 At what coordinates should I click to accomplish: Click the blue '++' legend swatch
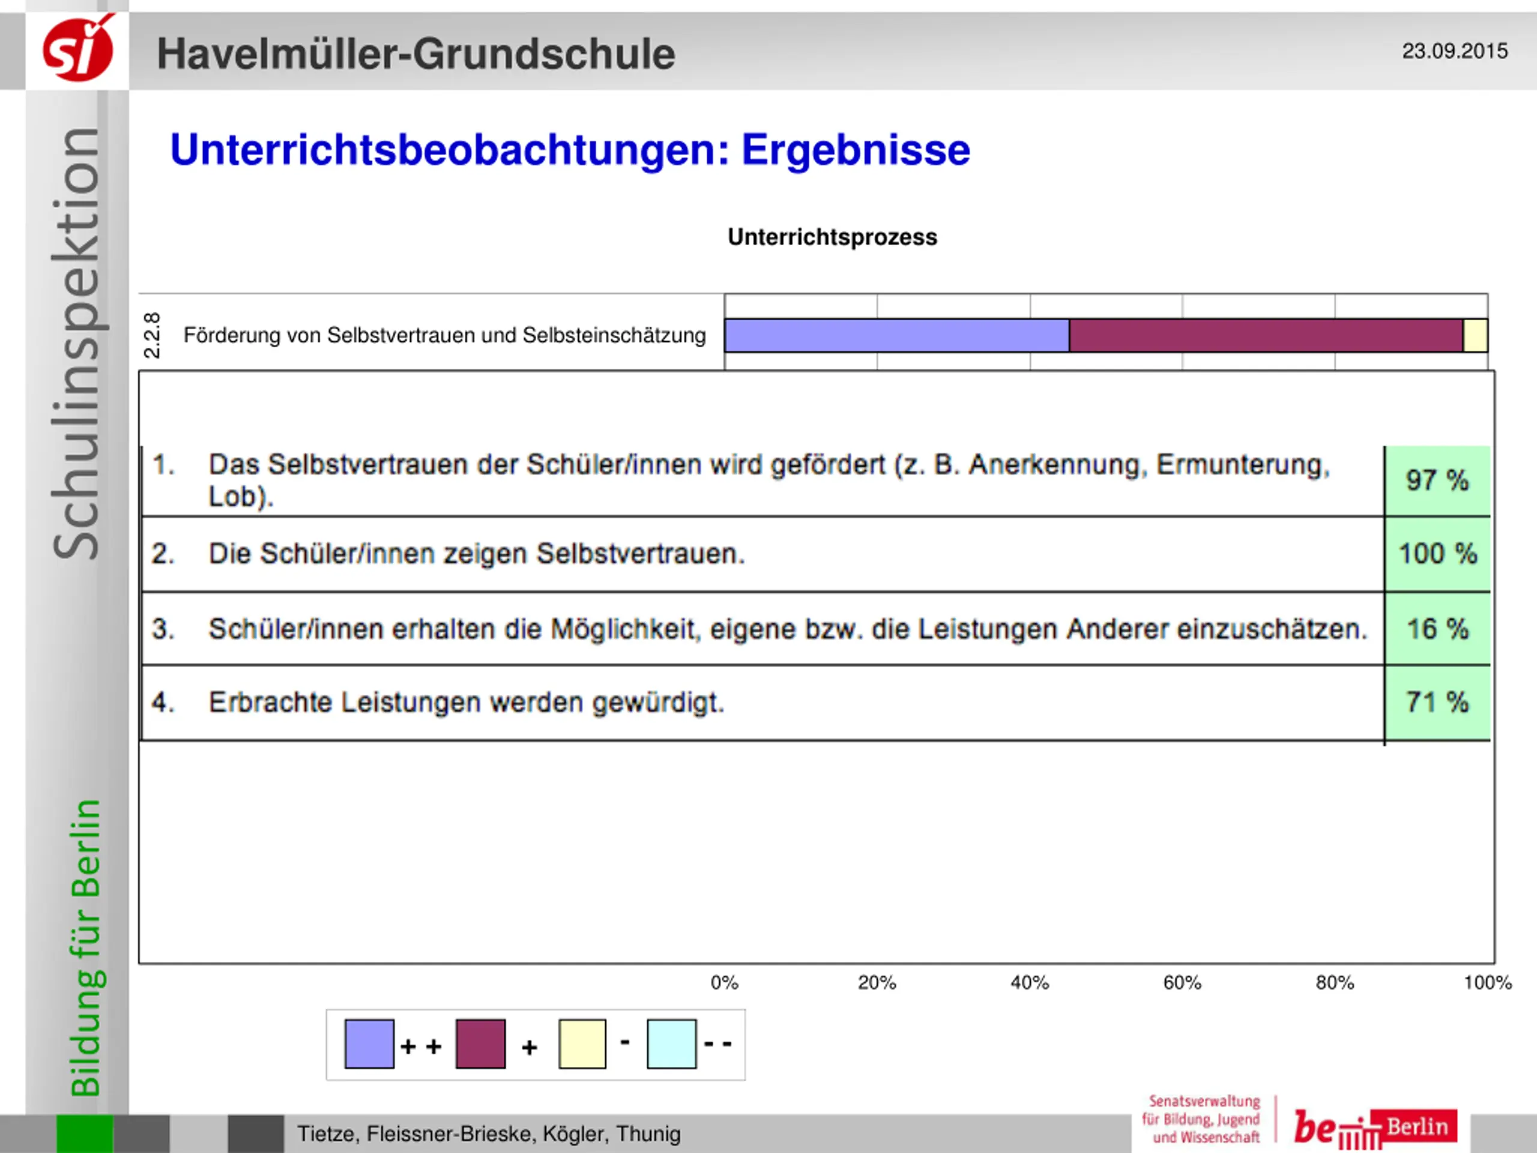click(369, 1044)
